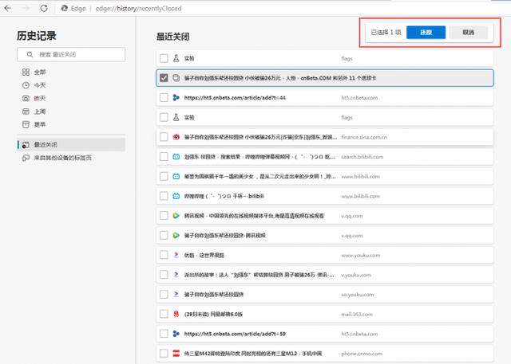Click the Edge logo in the address bar

coord(65,9)
